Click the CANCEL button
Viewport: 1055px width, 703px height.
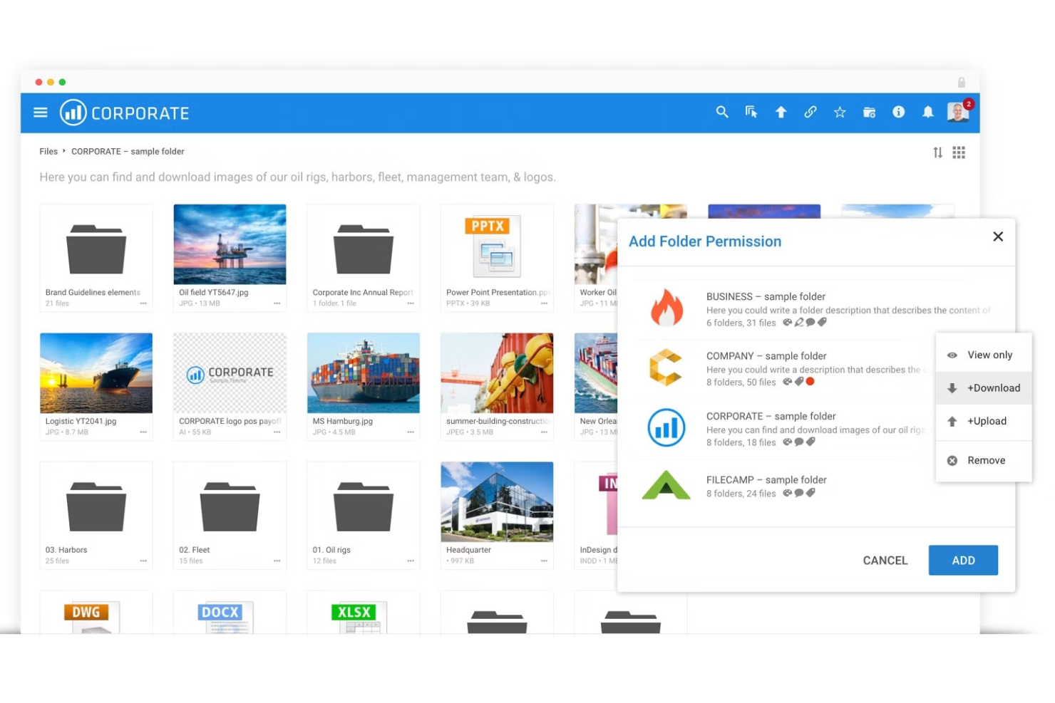click(885, 561)
